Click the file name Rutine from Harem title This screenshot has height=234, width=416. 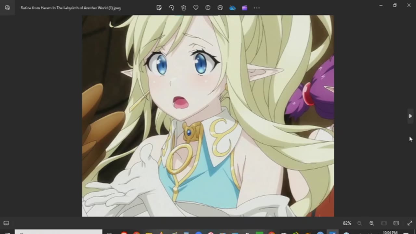[71, 8]
